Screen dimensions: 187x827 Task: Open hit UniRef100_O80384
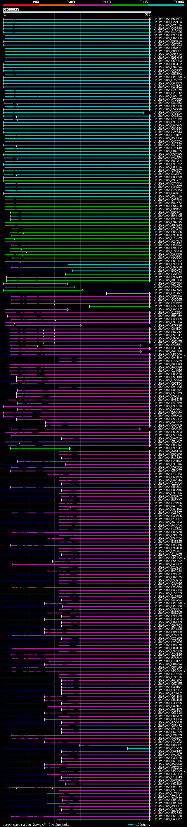(x=168, y=129)
